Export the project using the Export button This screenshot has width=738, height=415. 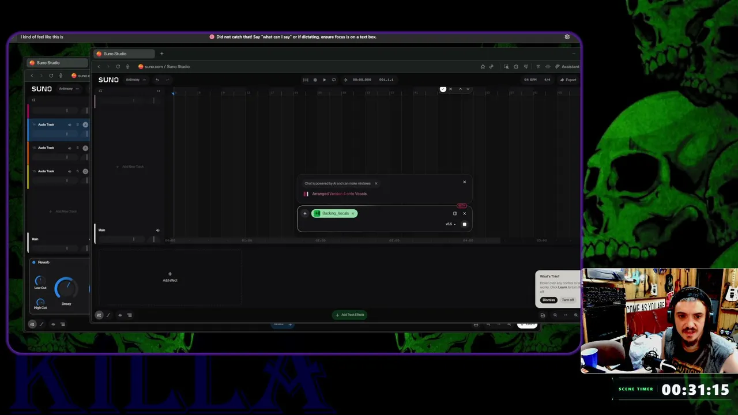point(568,80)
